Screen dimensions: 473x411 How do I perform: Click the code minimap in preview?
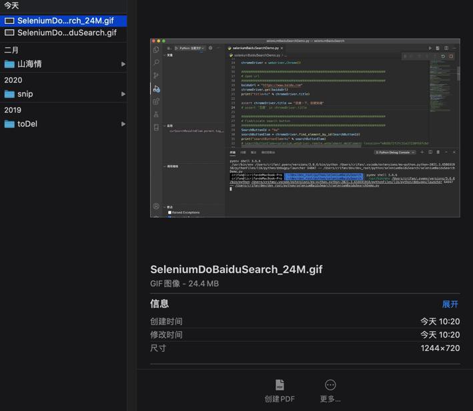click(442, 86)
